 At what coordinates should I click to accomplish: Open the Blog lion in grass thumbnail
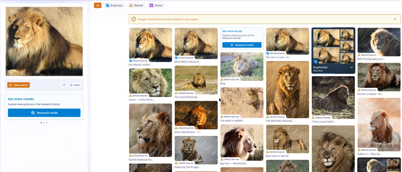pyautogui.click(x=242, y=66)
